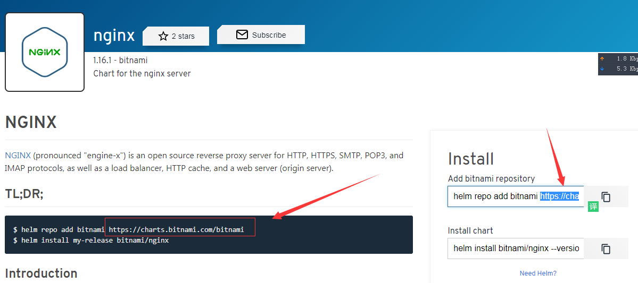Click the green translate badge icon
This screenshot has width=638, height=283.
click(x=593, y=206)
